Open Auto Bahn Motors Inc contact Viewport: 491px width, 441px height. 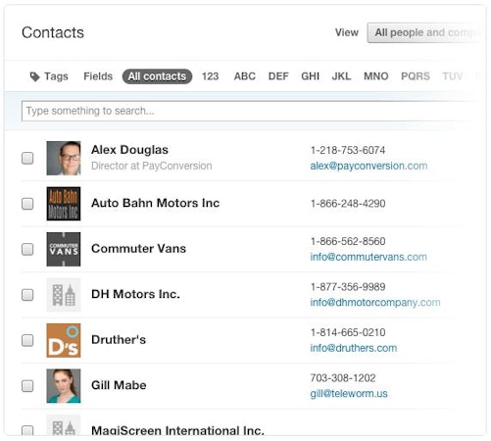click(x=156, y=203)
